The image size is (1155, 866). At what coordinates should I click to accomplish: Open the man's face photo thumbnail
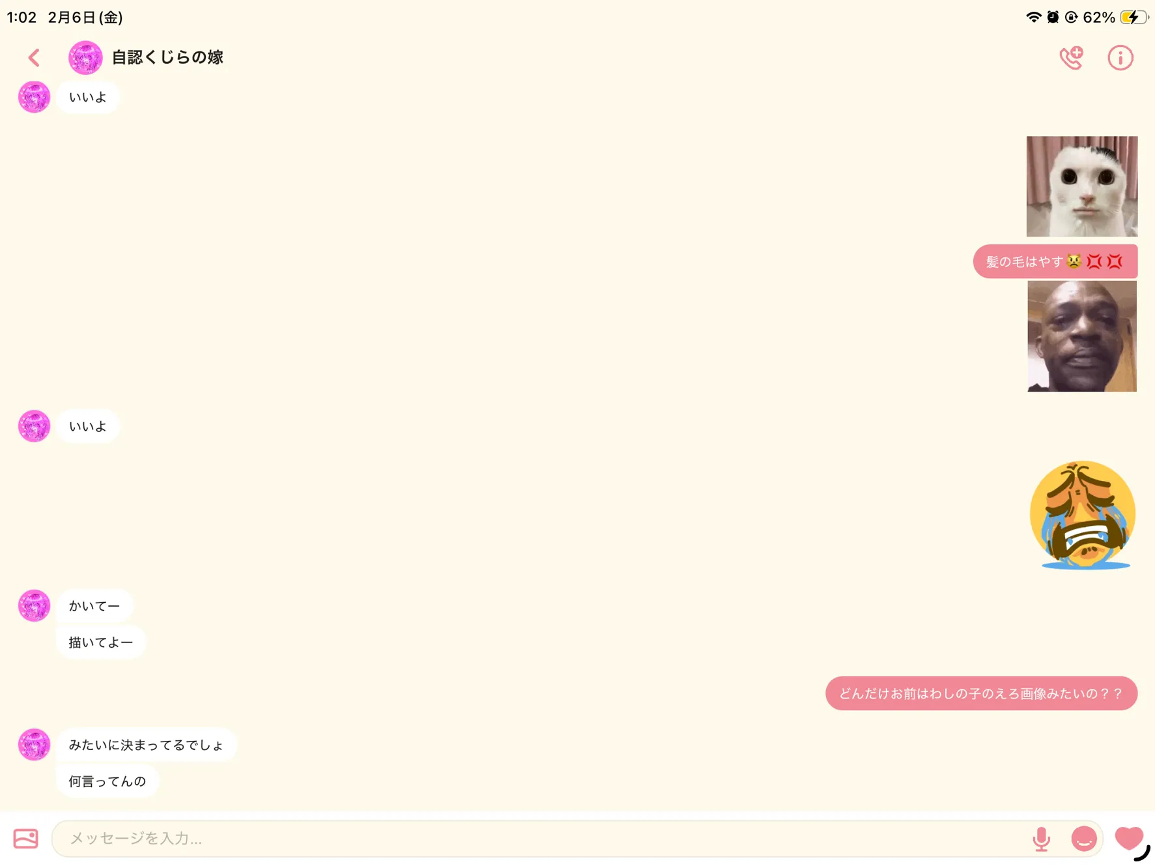point(1082,336)
